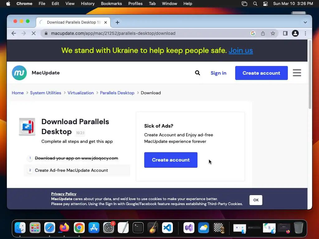Open Spotlight search in menu bar
Viewport: 319px width, 239px height.
(x=255, y=4)
